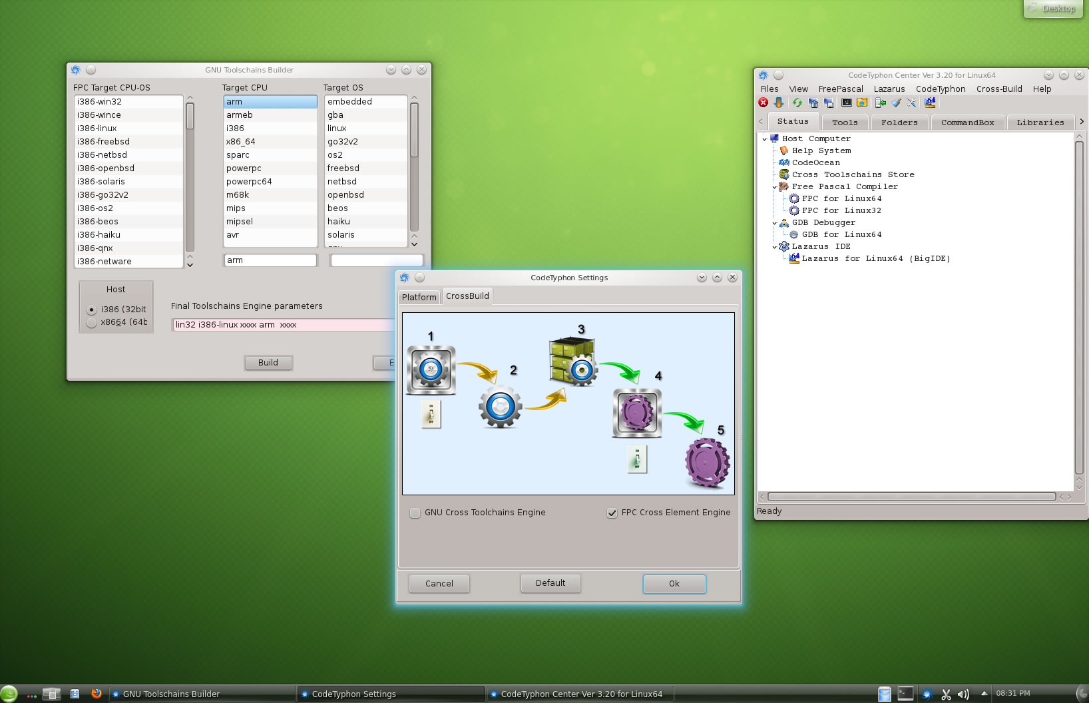Click step 4 purple gear engine icon

637,413
